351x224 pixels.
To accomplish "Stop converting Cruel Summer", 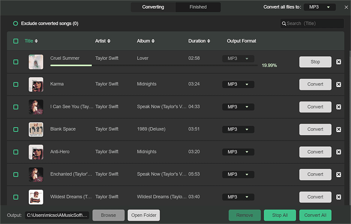I will 315,62.
